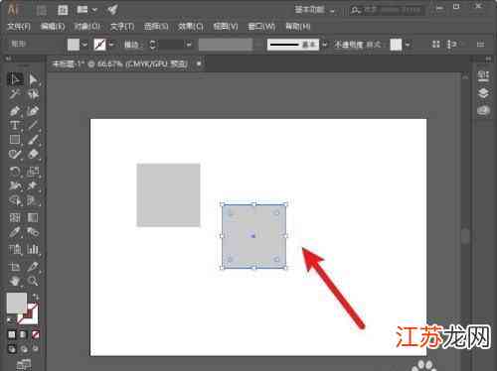Expand the brush definition dropdown
This screenshot has width=497, height=371.
pos(325,44)
